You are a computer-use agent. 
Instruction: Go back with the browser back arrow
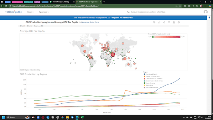click(2, 6)
